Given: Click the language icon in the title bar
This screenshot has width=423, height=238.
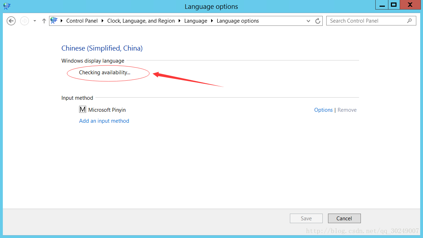Looking at the screenshot, I should point(7,6).
